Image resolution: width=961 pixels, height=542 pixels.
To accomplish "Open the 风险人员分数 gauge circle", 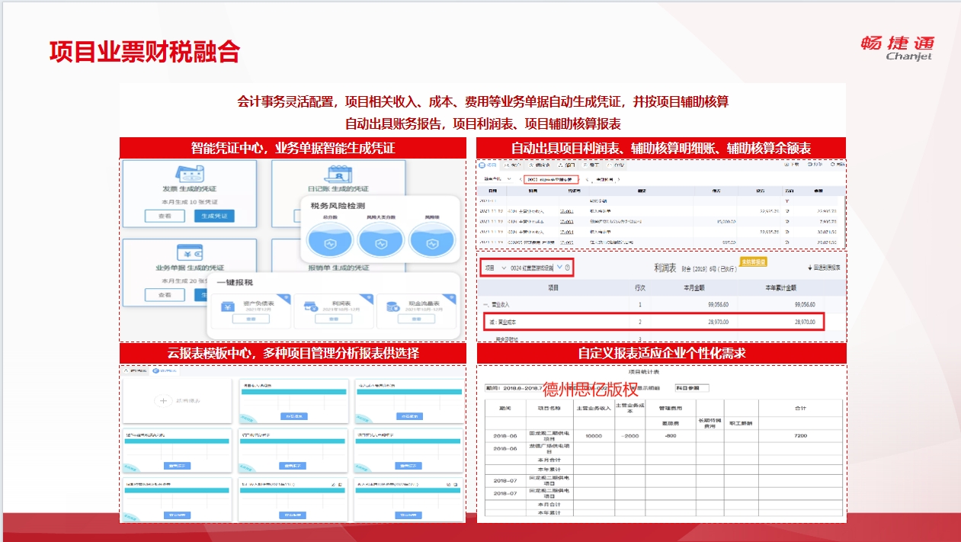I will pyautogui.click(x=381, y=240).
